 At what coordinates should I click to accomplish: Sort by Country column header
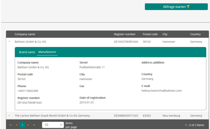[x=195, y=34]
